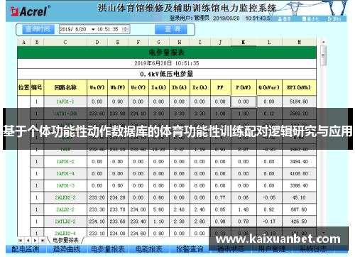Click the PF header cell
The image size is (355, 257).
tap(220, 87)
